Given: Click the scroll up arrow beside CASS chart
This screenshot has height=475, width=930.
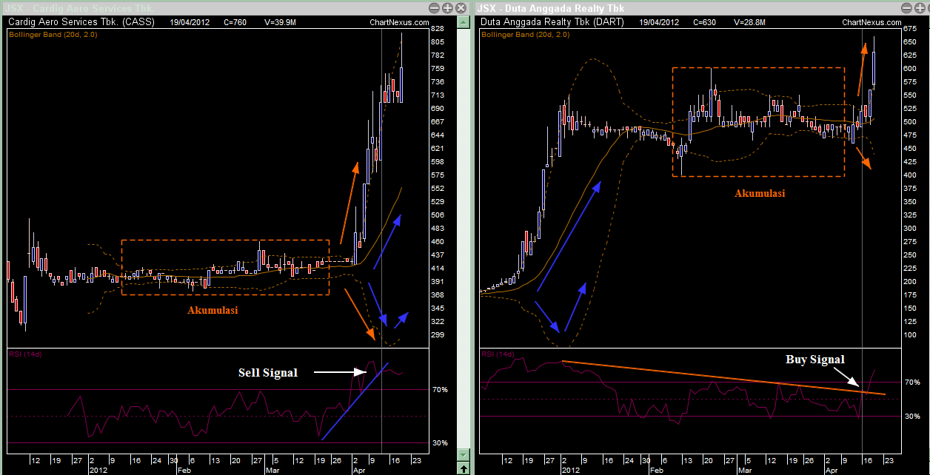Looking at the screenshot, I should point(463,22).
